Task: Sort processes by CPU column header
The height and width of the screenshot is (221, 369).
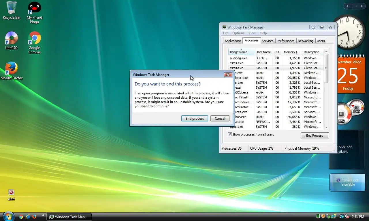Action: pos(277,52)
